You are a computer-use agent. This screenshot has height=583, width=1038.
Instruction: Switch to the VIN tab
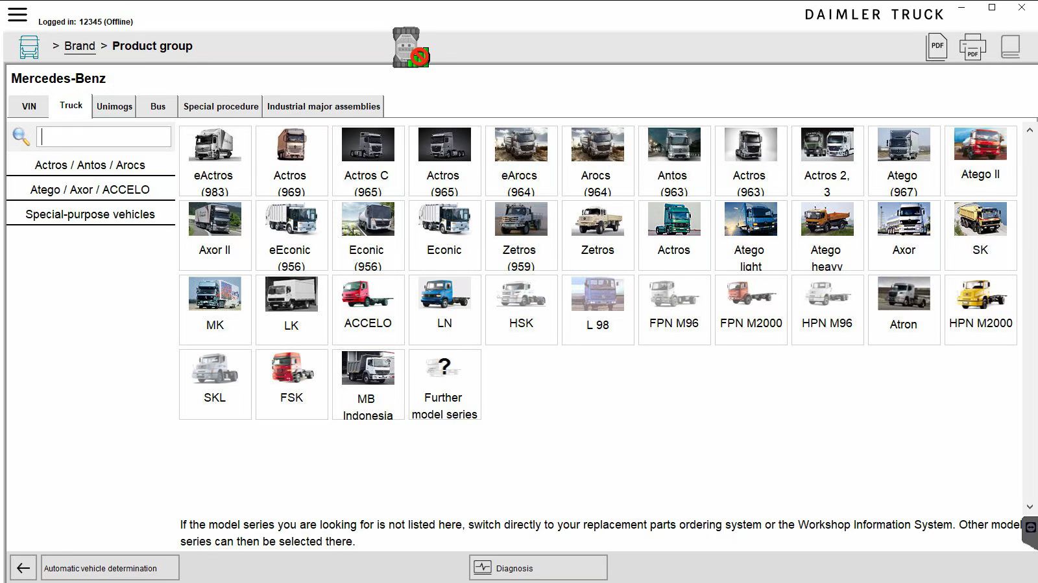click(x=29, y=106)
